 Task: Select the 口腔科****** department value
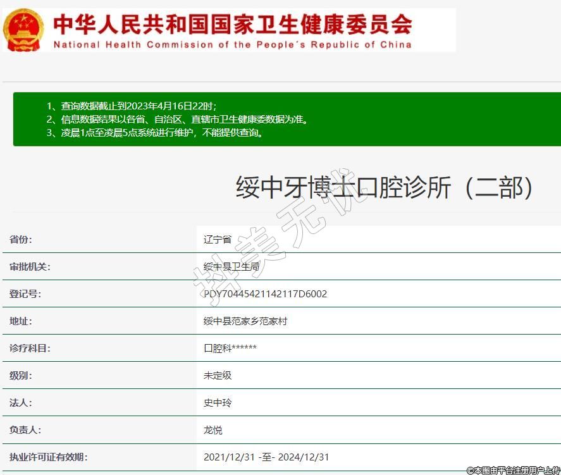click(230, 349)
